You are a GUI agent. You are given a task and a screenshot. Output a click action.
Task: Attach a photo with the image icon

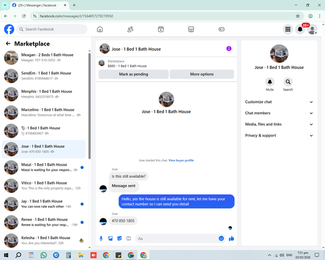(x=110, y=239)
